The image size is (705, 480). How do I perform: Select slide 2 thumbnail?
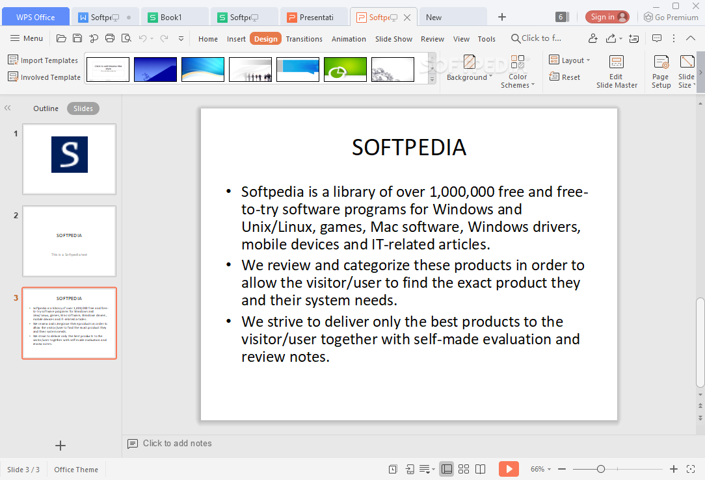pyautogui.click(x=69, y=241)
